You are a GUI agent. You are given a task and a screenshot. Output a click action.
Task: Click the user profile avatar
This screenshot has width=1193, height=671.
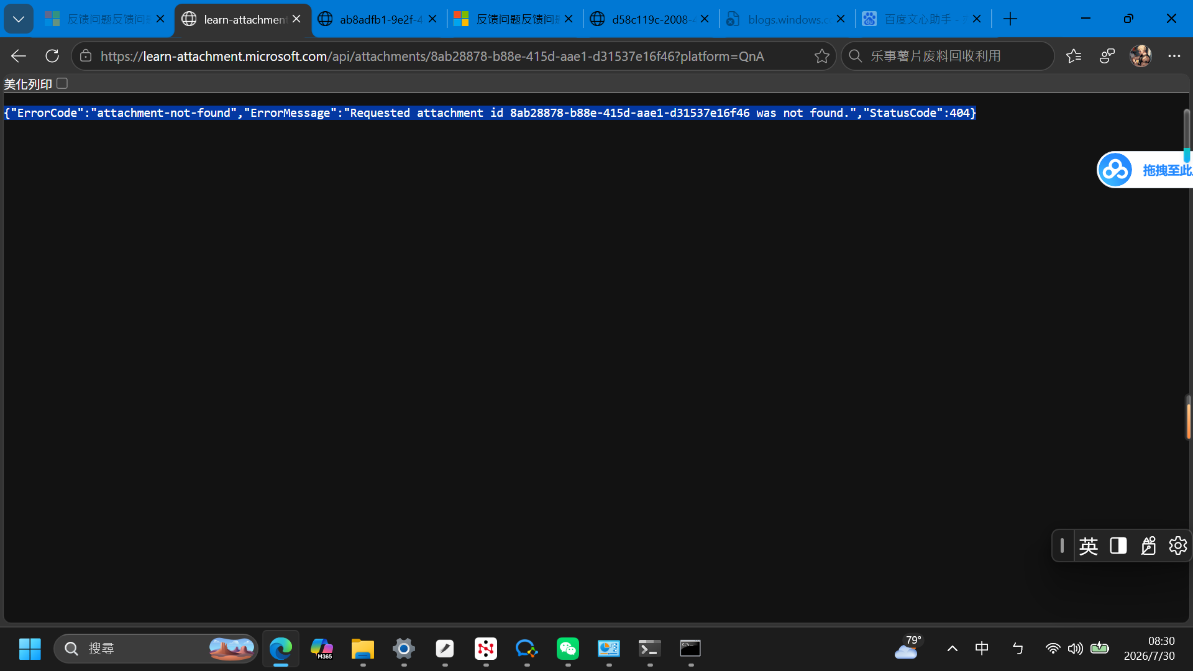tap(1140, 56)
